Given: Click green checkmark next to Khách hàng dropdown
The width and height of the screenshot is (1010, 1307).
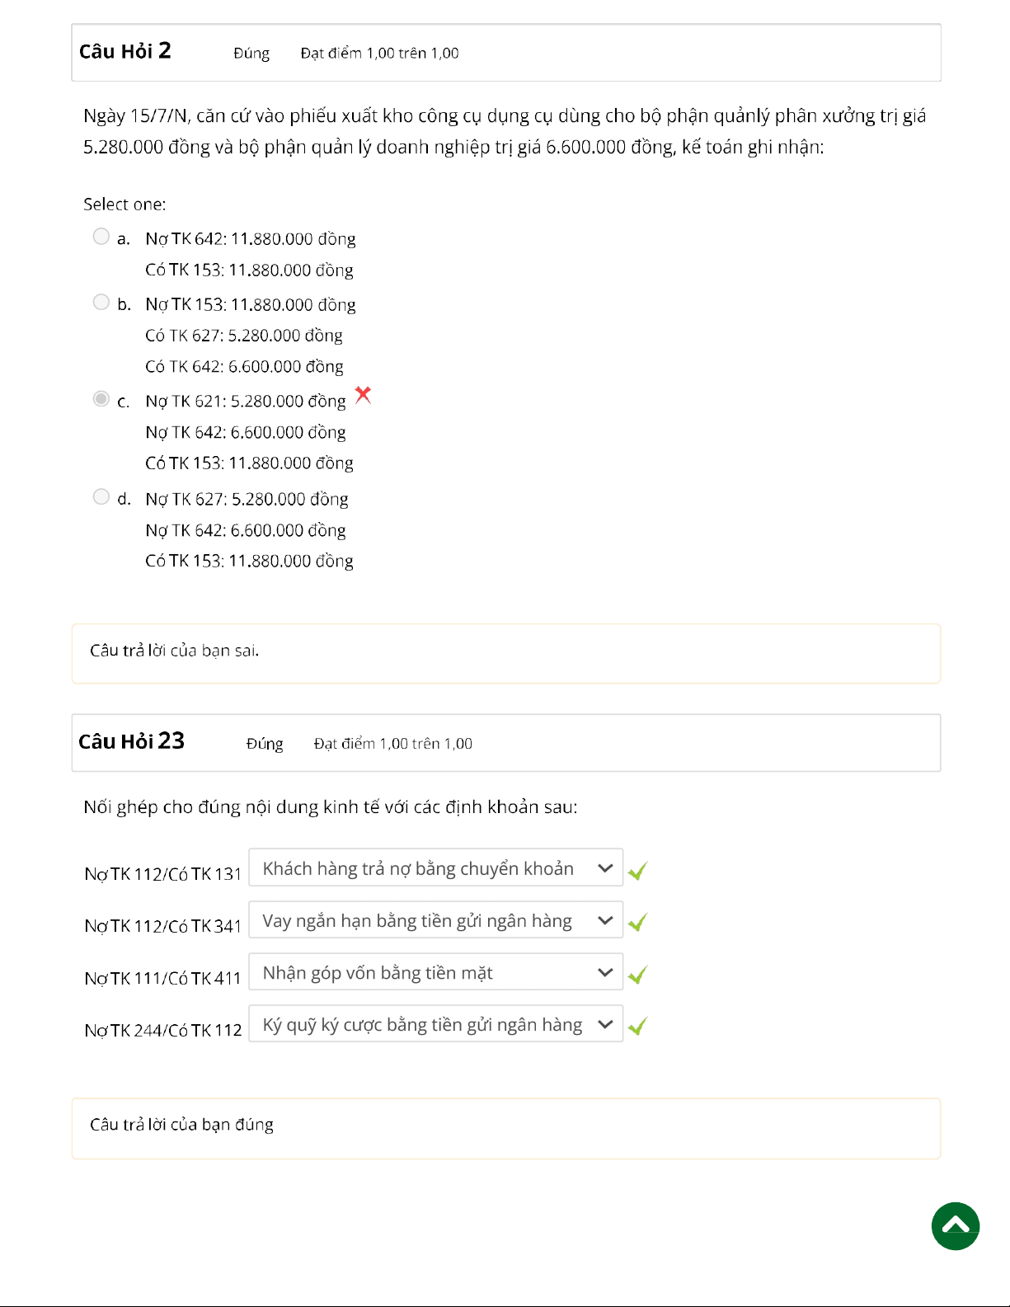Looking at the screenshot, I should (x=637, y=871).
